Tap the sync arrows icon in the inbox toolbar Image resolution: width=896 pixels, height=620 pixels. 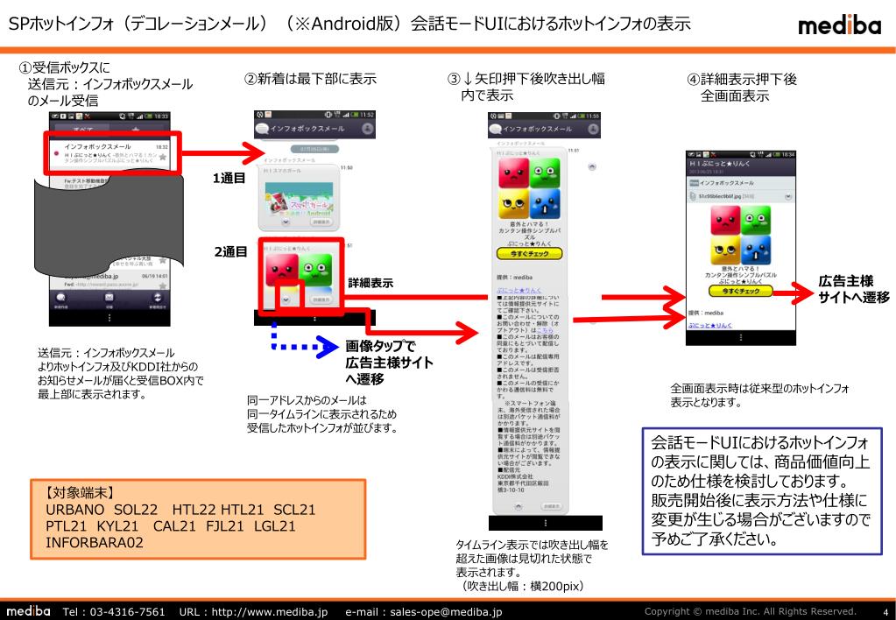click(x=157, y=298)
